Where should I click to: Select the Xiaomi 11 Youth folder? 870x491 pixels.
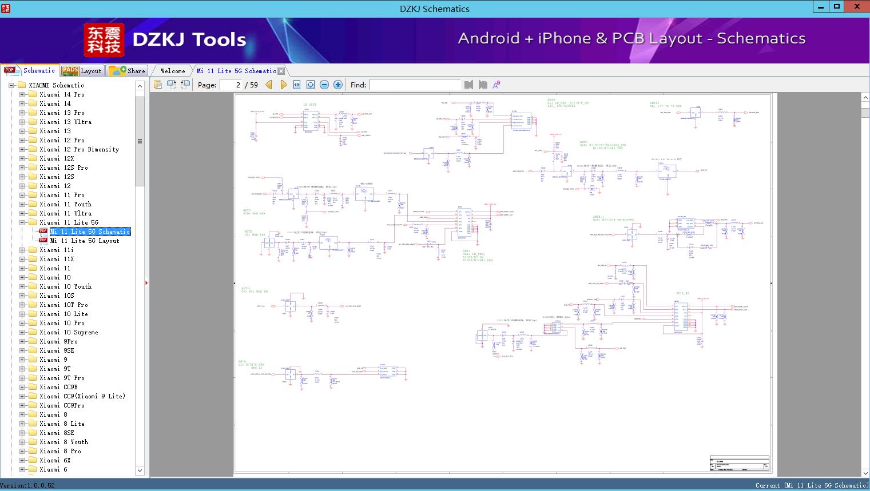(65, 204)
